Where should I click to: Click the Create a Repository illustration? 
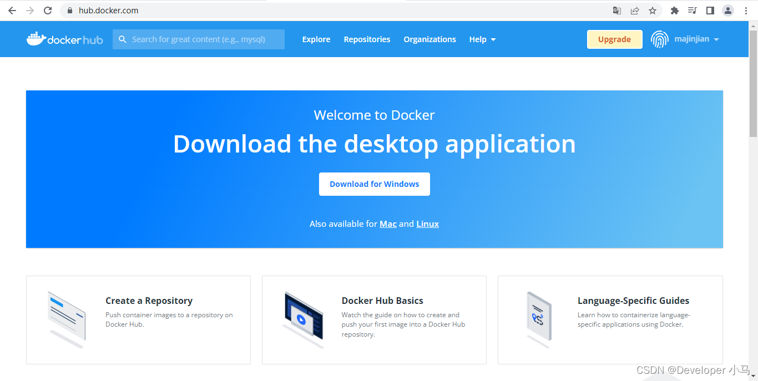(x=66, y=319)
